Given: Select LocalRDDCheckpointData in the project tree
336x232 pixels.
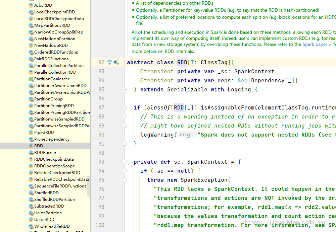Looking at the screenshot, I should 59,19.
